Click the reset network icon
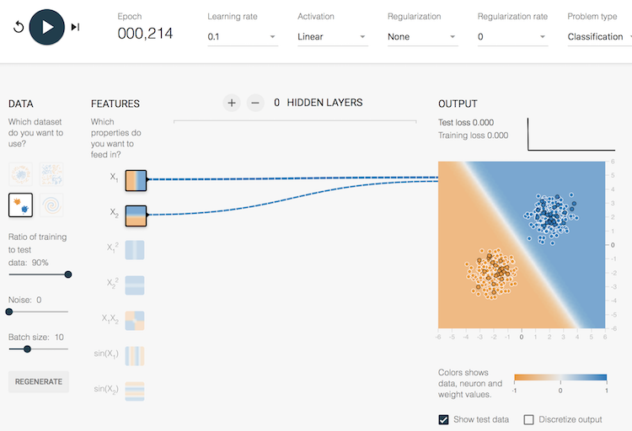The height and width of the screenshot is (431, 632). click(19, 27)
